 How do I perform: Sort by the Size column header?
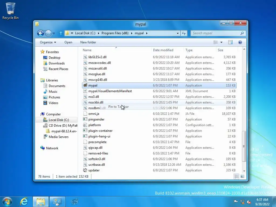(227, 50)
